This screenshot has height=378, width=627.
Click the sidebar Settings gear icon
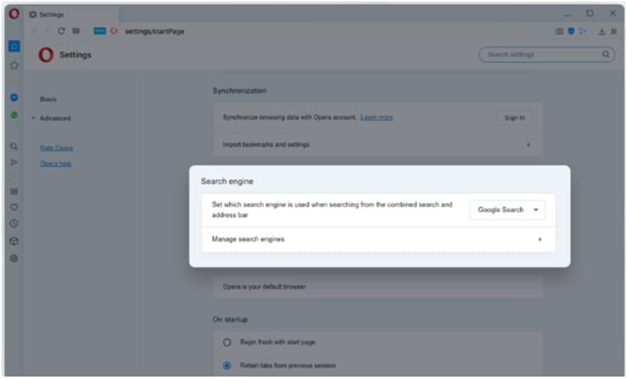[x=14, y=258]
